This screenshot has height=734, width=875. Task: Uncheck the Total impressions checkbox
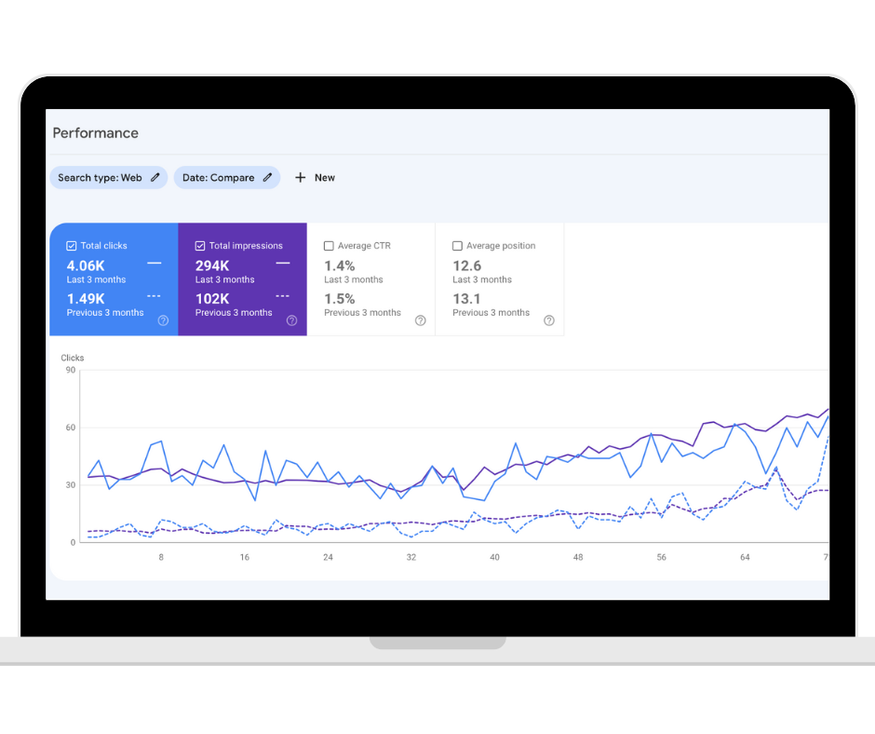(200, 246)
